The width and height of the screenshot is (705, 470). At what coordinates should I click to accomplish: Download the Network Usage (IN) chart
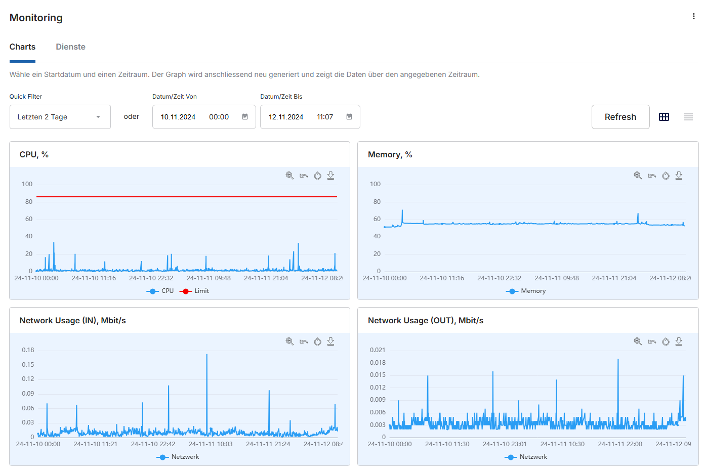pos(330,341)
